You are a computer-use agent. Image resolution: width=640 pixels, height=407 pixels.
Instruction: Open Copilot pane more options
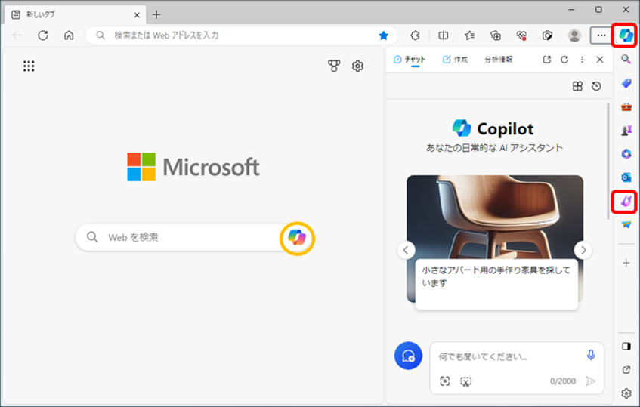point(582,60)
